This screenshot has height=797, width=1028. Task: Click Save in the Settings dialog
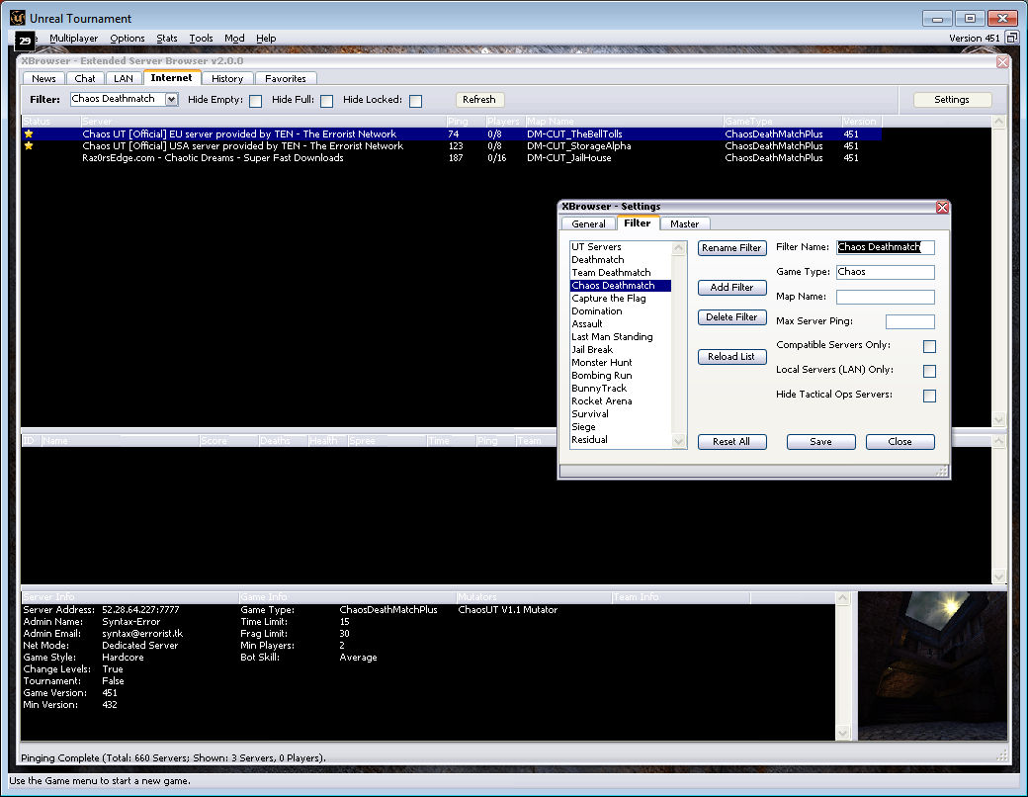(x=820, y=442)
